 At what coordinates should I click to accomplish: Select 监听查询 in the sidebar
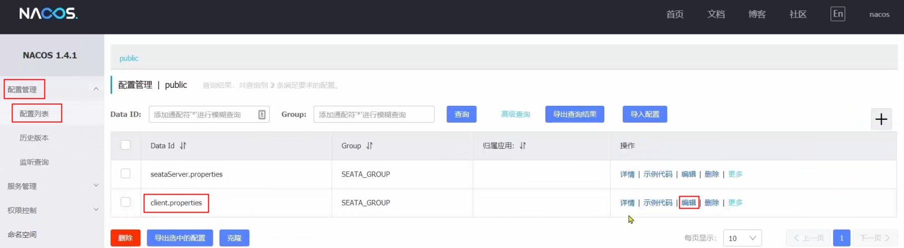(34, 162)
